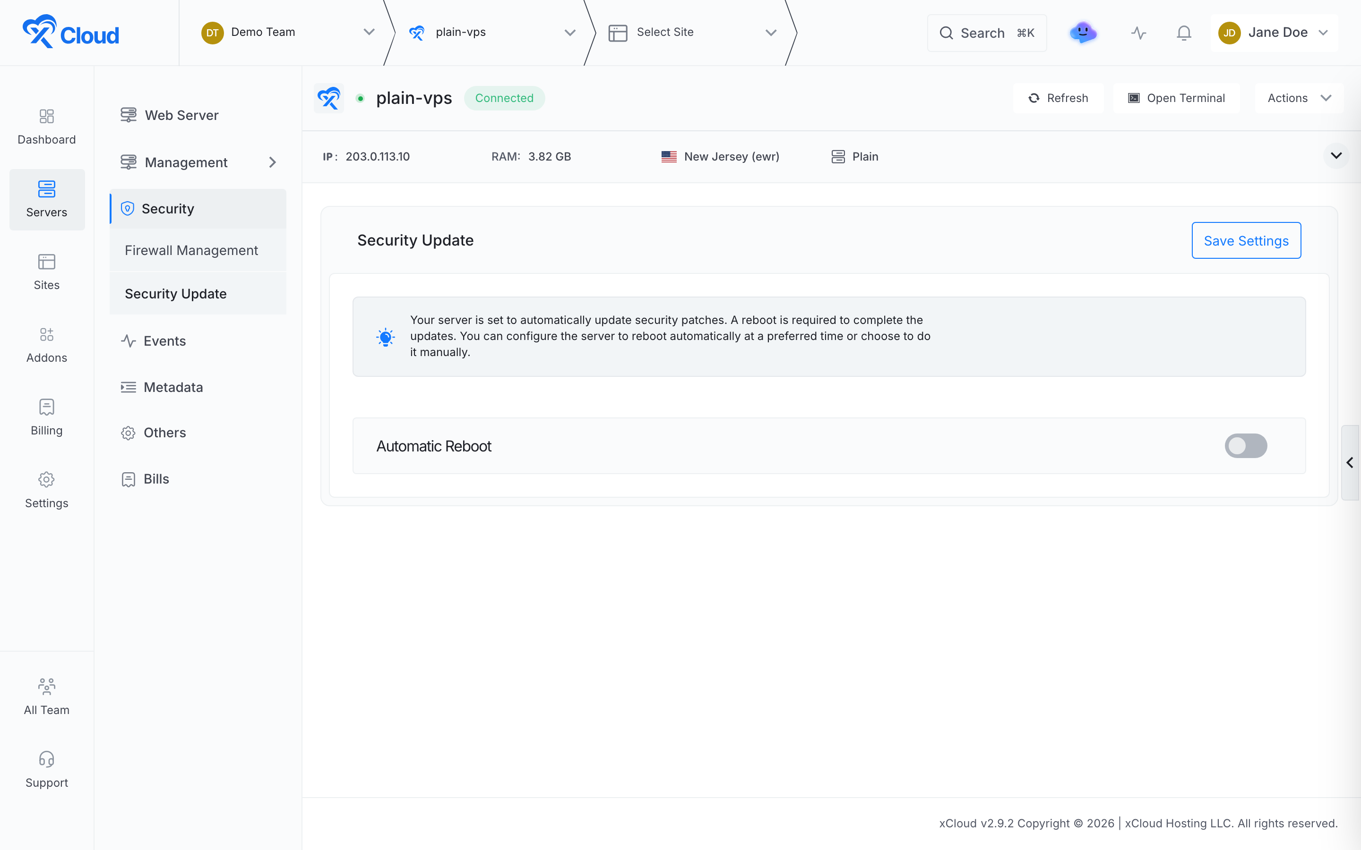Open the Events menu item
Viewport: 1361px width, 850px height.
tap(198, 340)
